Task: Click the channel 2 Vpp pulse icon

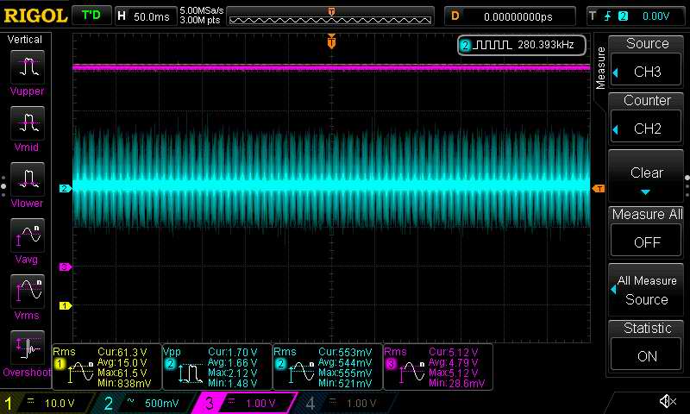Action: (x=190, y=373)
